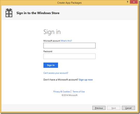Click the gift package icon in header

(9, 13)
